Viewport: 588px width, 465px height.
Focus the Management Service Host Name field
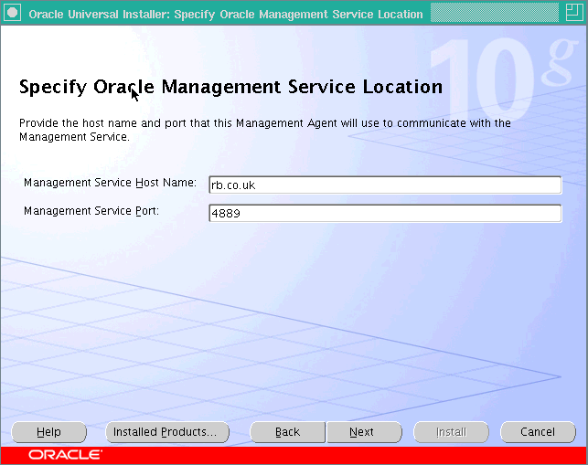pyautogui.click(x=384, y=185)
